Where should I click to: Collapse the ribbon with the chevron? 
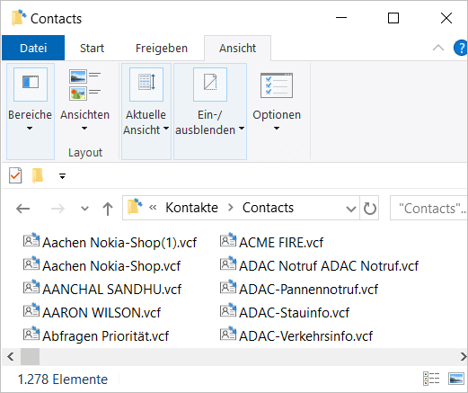pyautogui.click(x=438, y=48)
